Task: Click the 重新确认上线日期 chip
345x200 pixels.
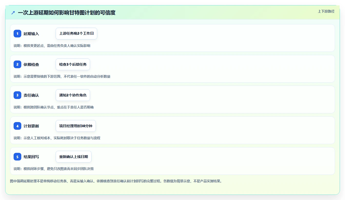Action: (74, 157)
